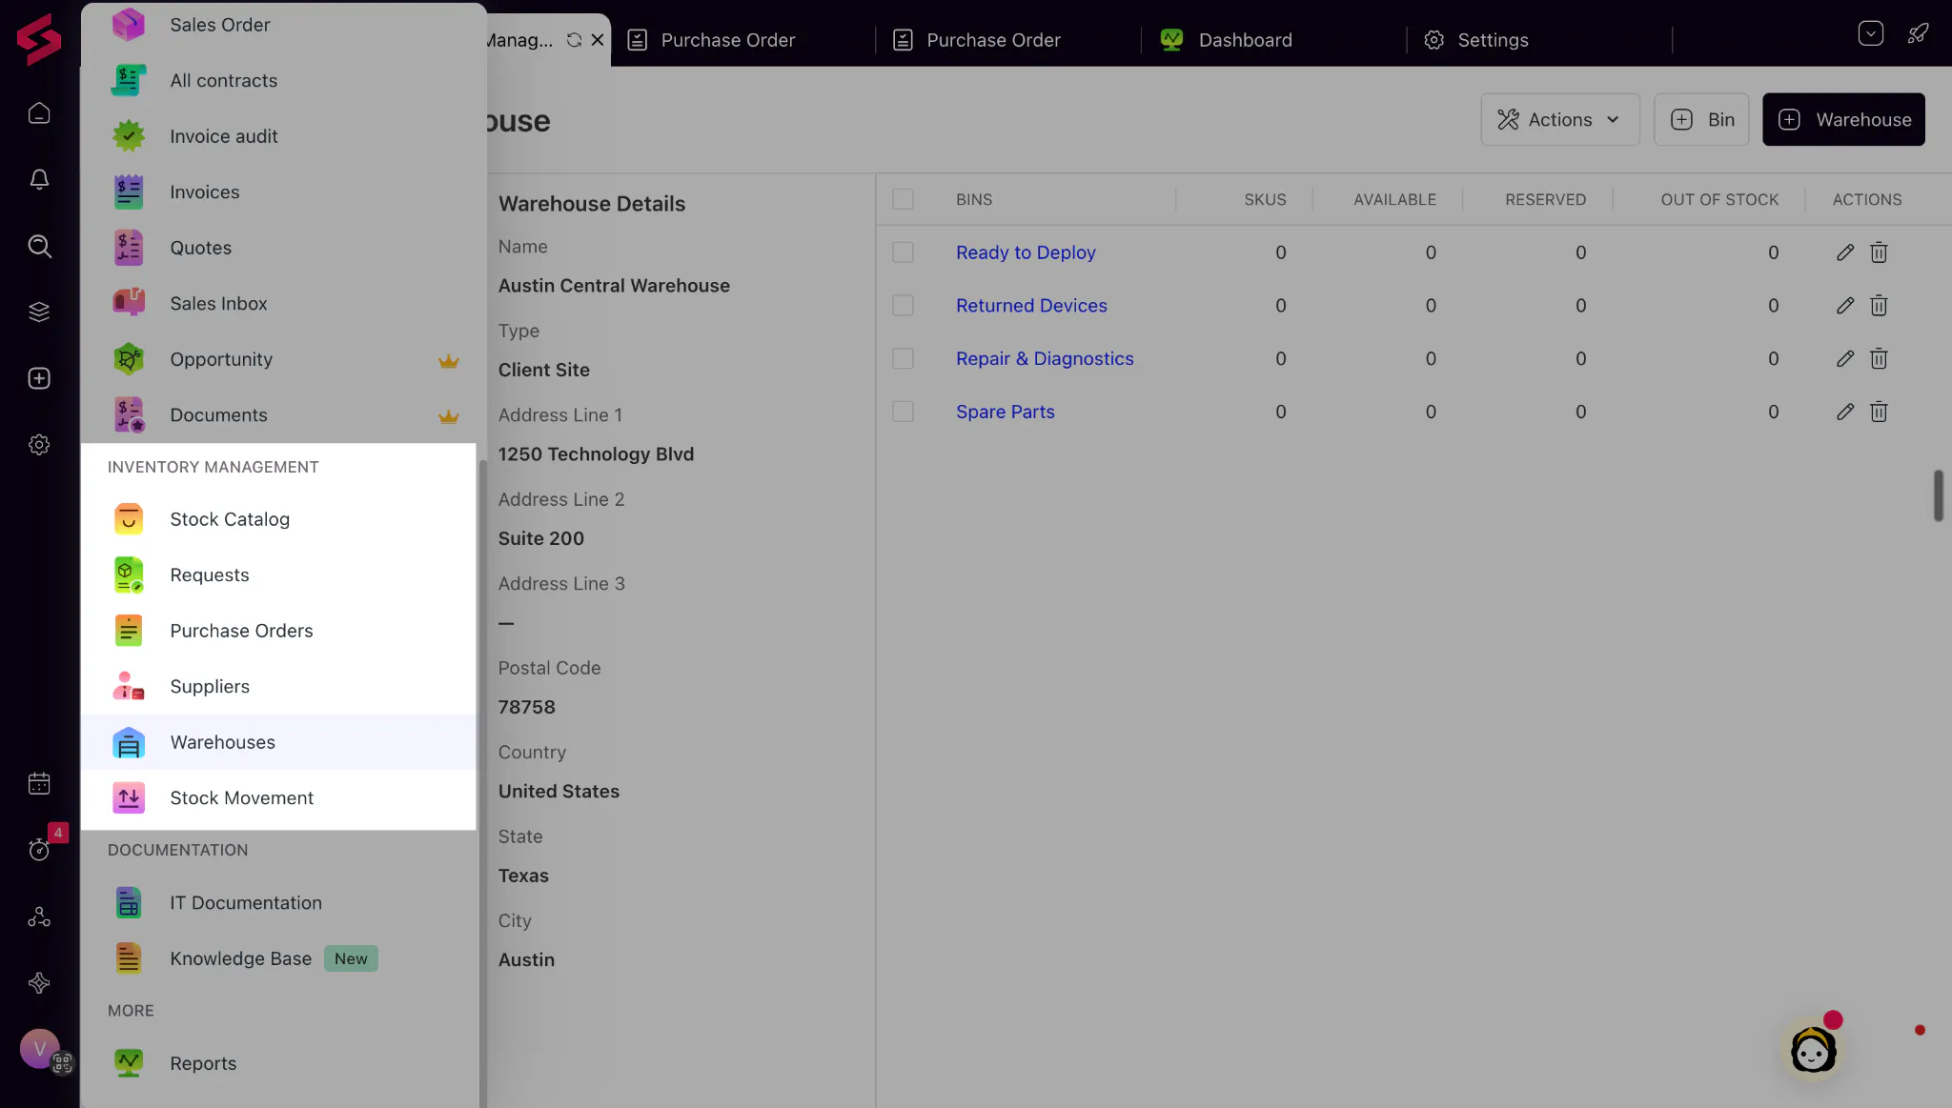Screen dimensions: 1952x1108
Task: Open Purchase Orders menu item
Action: click(x=278, y=631)
